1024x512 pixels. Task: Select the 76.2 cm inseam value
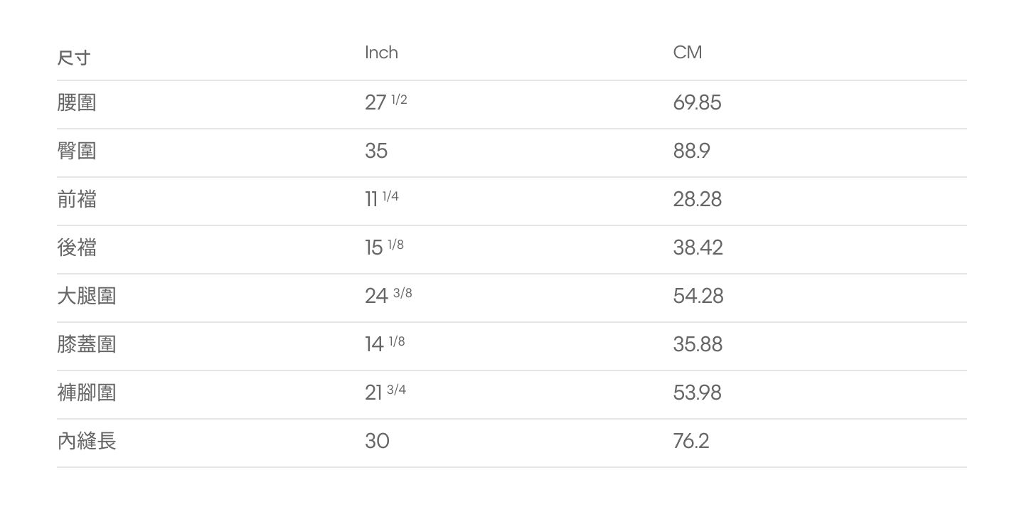click(691, 441)
